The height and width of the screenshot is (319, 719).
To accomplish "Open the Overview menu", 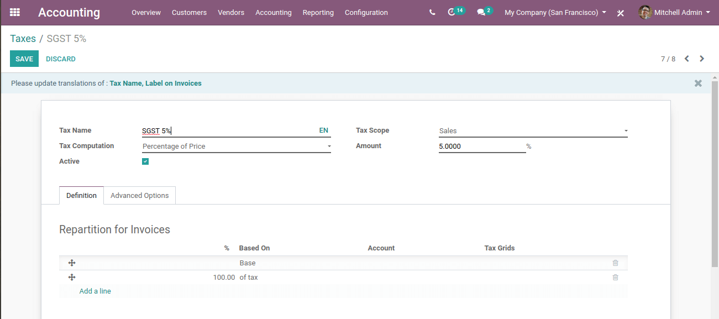I will (146, 12).
